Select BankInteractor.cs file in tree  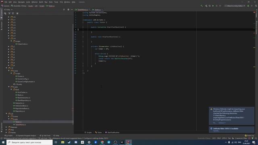23,97
